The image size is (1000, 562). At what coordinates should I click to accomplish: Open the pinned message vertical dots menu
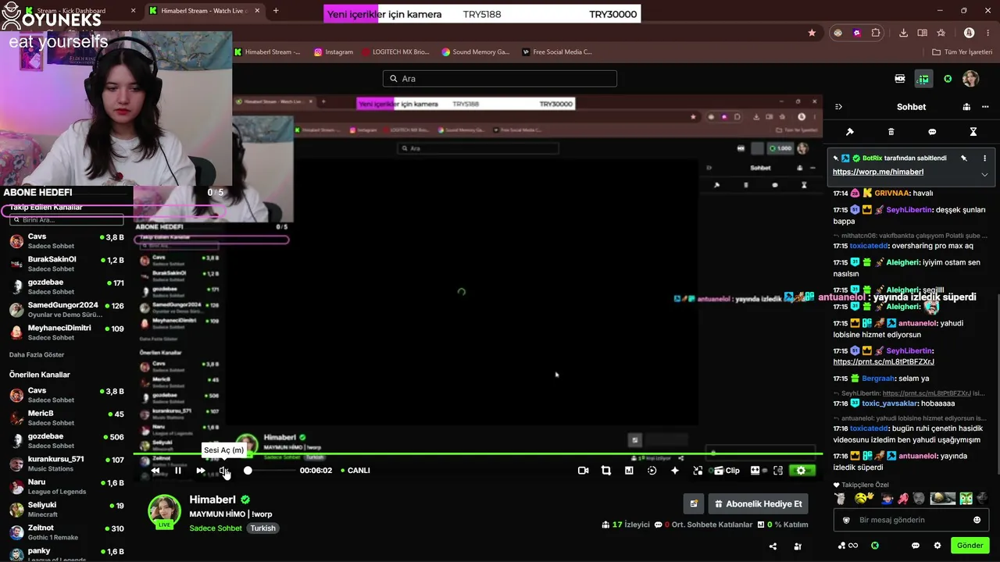[984, 158]
